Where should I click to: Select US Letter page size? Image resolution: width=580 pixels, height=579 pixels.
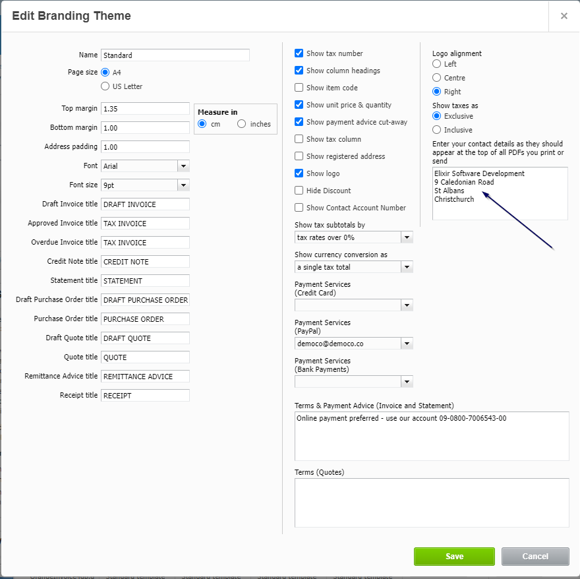(x=105, y=86)
